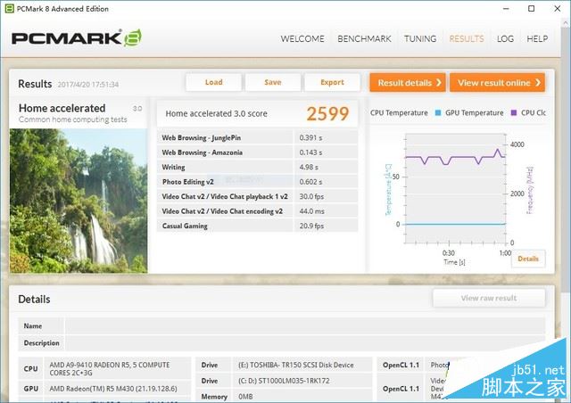
Task: Click AMD A9-9410 RADEON R5 CPU text
Action: click(x=110, y=369)
